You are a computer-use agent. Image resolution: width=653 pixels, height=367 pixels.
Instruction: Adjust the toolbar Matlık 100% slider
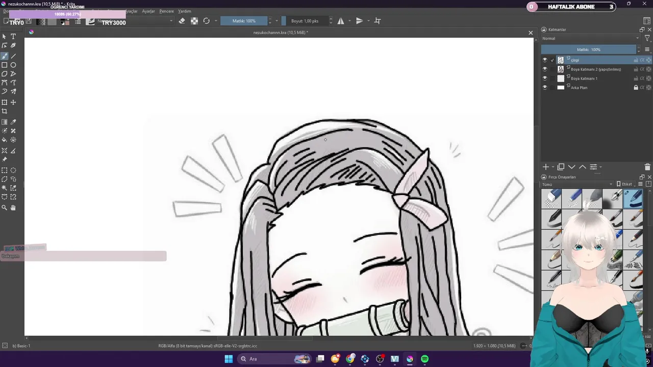coord(244,21)
